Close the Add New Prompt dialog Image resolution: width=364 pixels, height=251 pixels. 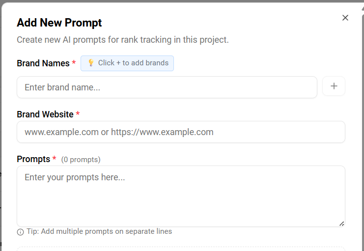(345, 18)
